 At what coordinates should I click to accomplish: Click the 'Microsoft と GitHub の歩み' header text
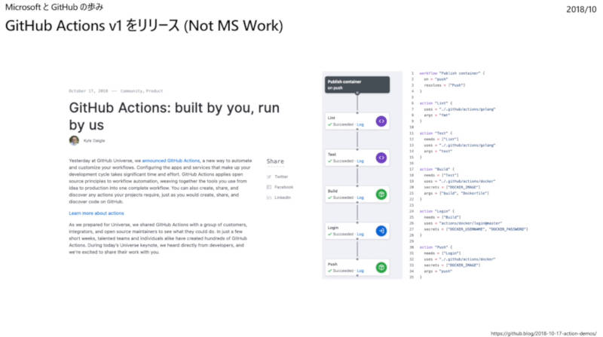[x=54, y=7]
